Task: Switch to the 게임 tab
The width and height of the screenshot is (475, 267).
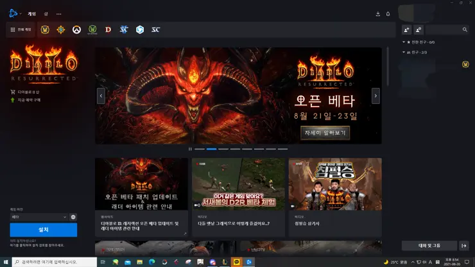Action: tap(31, 13)
